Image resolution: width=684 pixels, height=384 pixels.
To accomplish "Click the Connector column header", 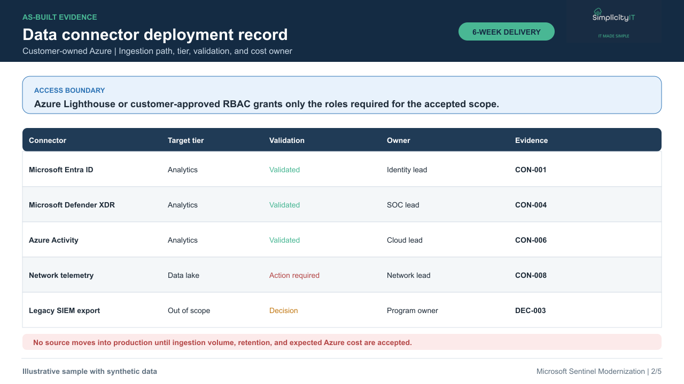I will [x=48, y=140].
